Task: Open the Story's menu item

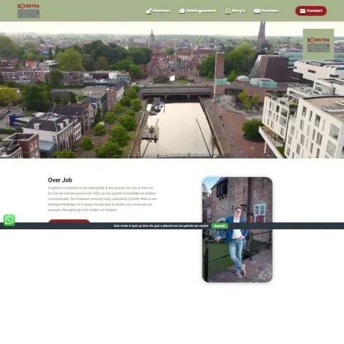Action: tap(239, 10)
